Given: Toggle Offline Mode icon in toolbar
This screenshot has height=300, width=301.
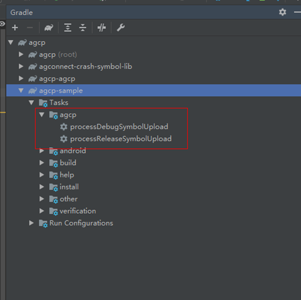Looking at the screenshot, I should [101, 28].
